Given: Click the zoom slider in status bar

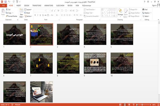Looking at the screenshot, I should (144, 105).
